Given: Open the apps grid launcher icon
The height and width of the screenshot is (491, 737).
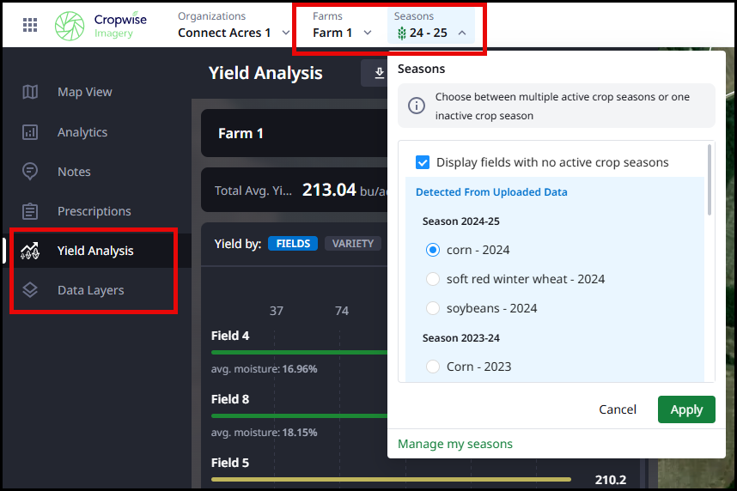Looking at the screenshot, I should [x=30, y=25].
